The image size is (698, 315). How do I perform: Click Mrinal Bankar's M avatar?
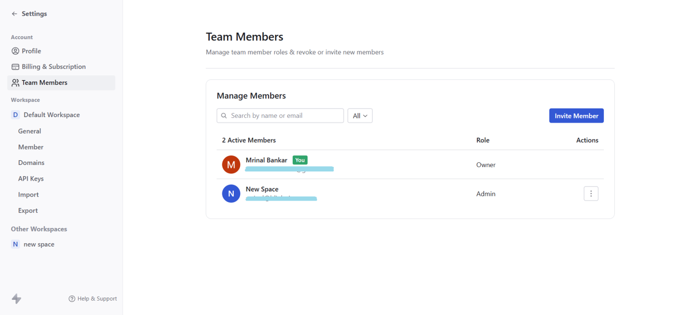231,165
